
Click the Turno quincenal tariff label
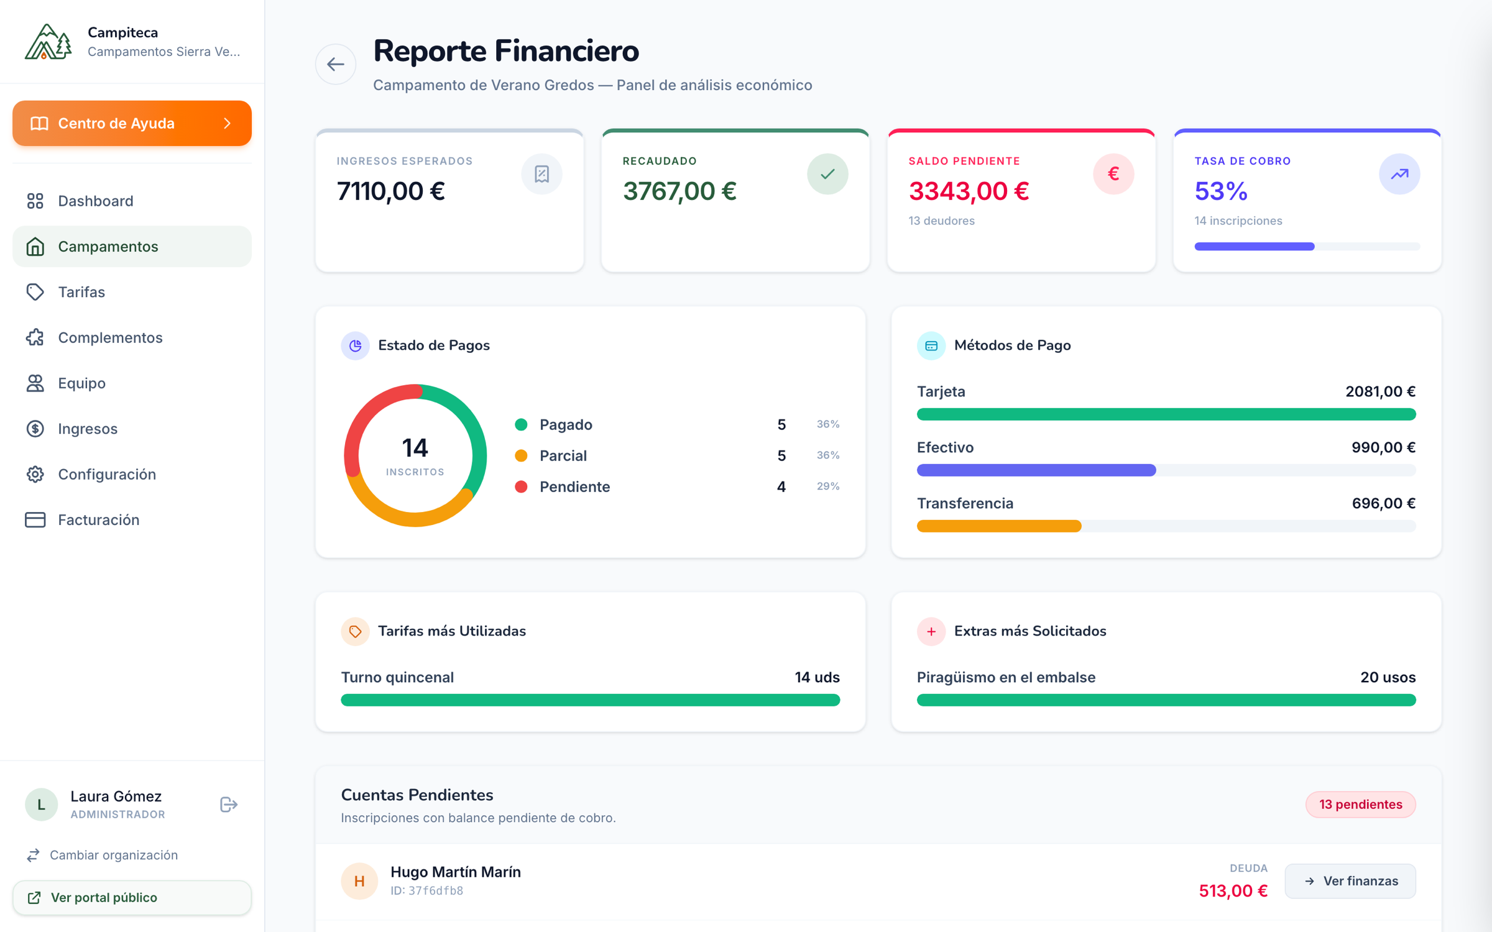[x=397, y=677]
